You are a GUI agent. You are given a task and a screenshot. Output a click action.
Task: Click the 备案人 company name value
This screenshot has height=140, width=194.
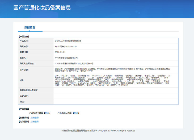[66, 58]
